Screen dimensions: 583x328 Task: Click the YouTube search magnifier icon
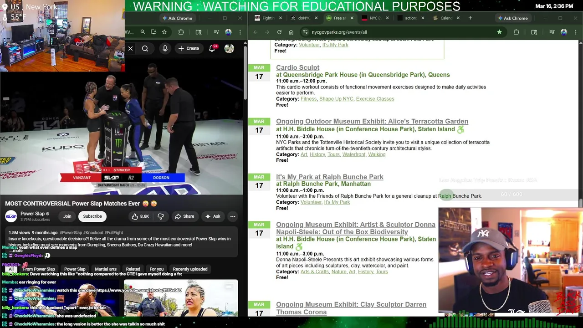(145, 48)
